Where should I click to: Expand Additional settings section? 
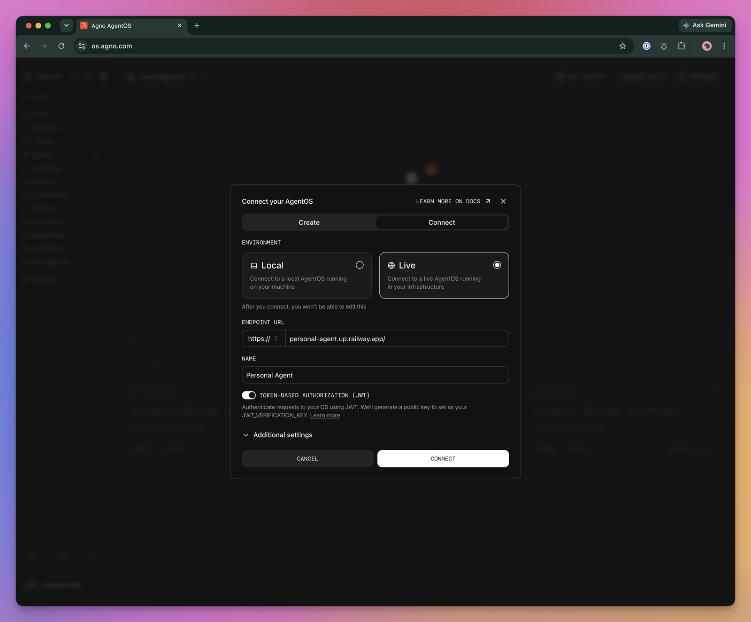click(x=277, y=435)
